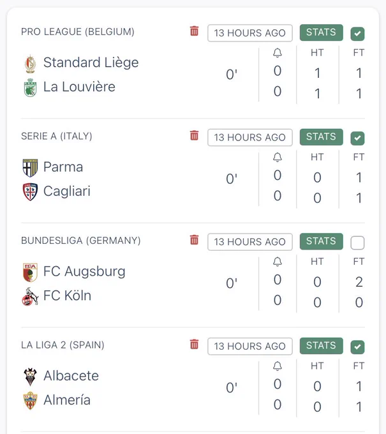Click the bell icon for Standard Liège match
This screenshot has width=386, height=434.
point(278,53)
